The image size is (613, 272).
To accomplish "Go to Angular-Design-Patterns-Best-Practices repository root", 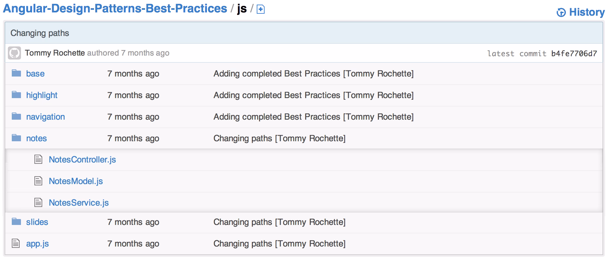I will [x=115, y=8].
